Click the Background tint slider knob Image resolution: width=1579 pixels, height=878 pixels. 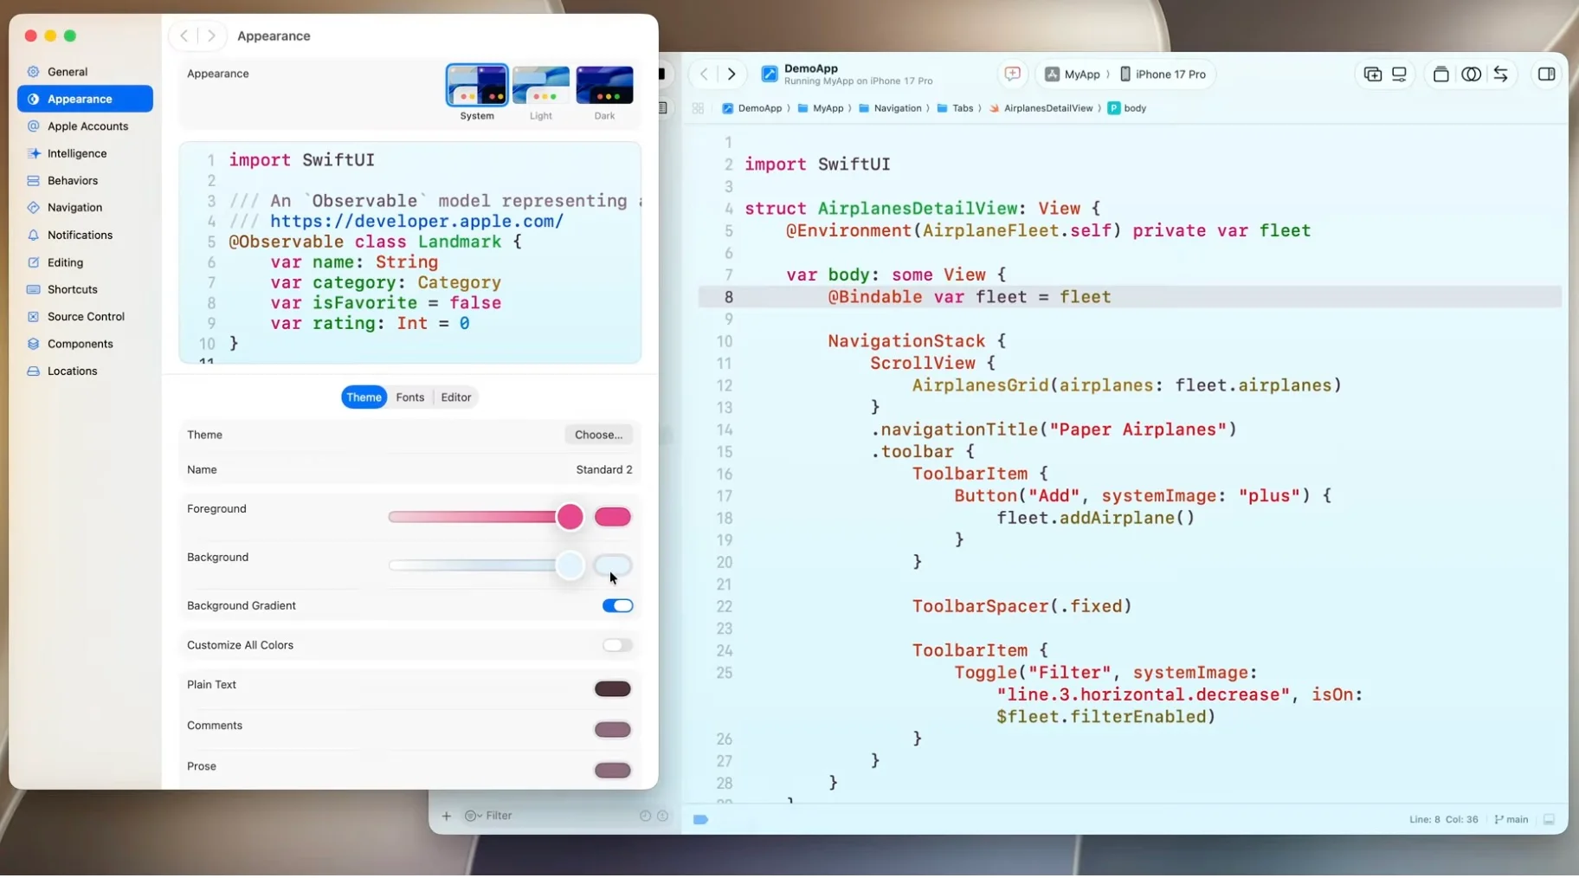tap(570, 566)
